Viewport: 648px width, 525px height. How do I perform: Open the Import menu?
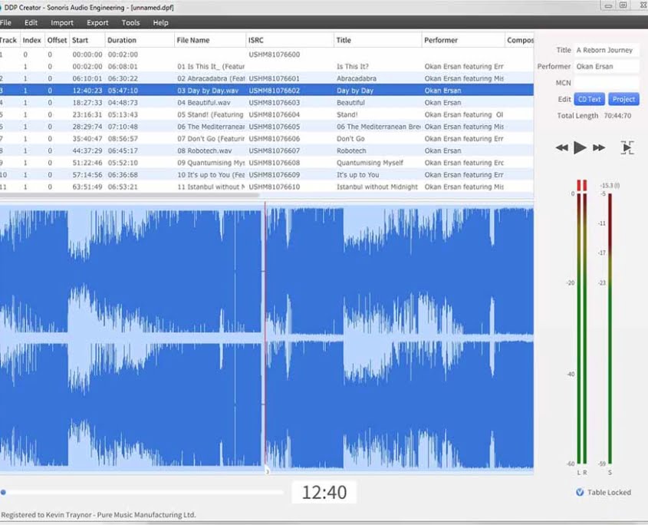point(62,23)
